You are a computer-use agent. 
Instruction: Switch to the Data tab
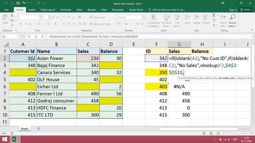[x=79, y=10]
